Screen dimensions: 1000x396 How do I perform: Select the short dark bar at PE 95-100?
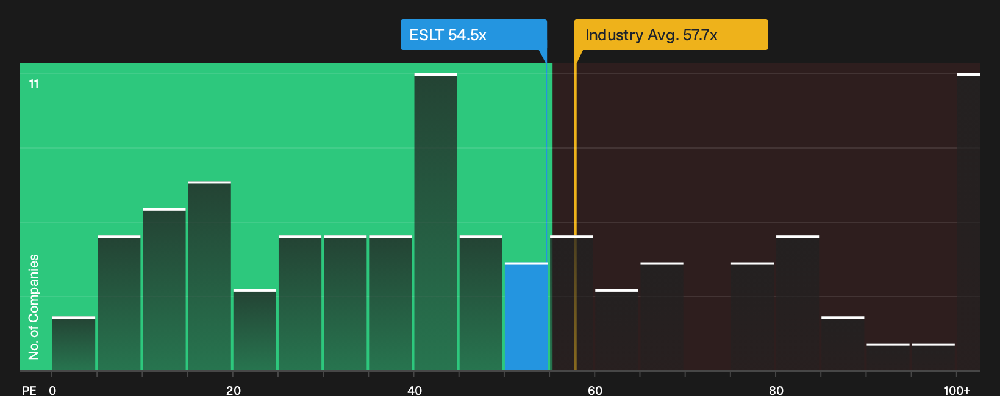click(x=934, y=357)
